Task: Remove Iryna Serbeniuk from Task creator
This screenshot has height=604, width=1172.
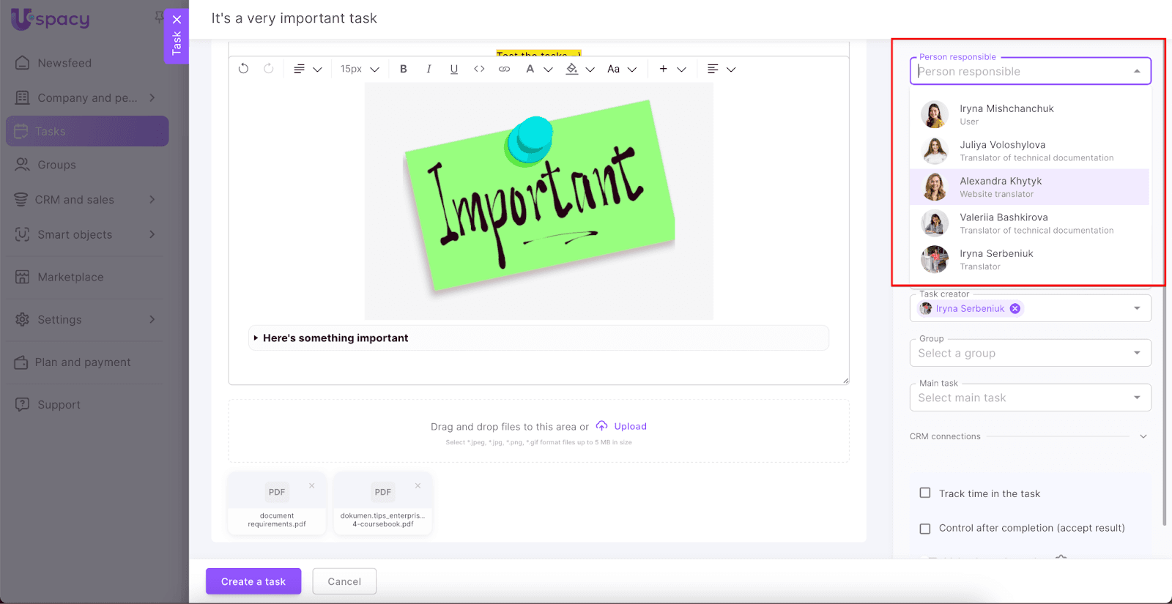Action: pyautogui.click(x=1015, y=309)
